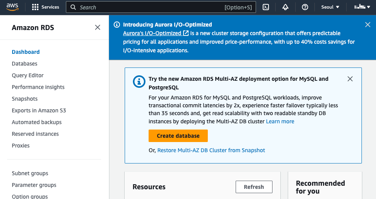Click the external link icon after Aurora's I/O-Optimized
376x199 pixels.
click(186, 33)
